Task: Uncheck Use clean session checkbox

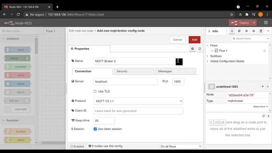Action: click(95, 129)
